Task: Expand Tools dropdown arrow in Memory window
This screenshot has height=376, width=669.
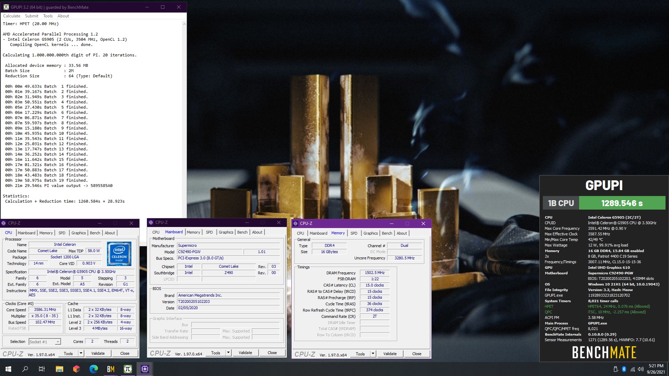Action: 373,354
